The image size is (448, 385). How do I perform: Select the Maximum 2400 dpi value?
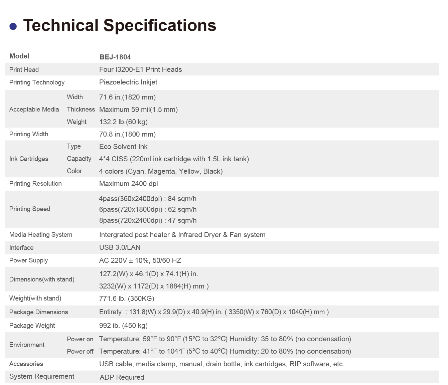[x=128, y=184]
